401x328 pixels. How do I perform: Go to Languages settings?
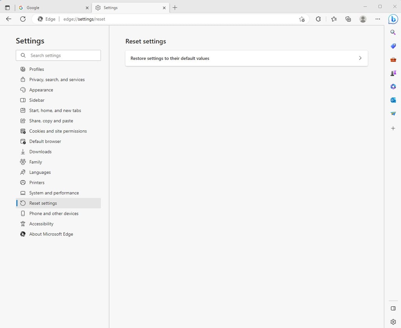pyautogui.click(x=58, y=172)
